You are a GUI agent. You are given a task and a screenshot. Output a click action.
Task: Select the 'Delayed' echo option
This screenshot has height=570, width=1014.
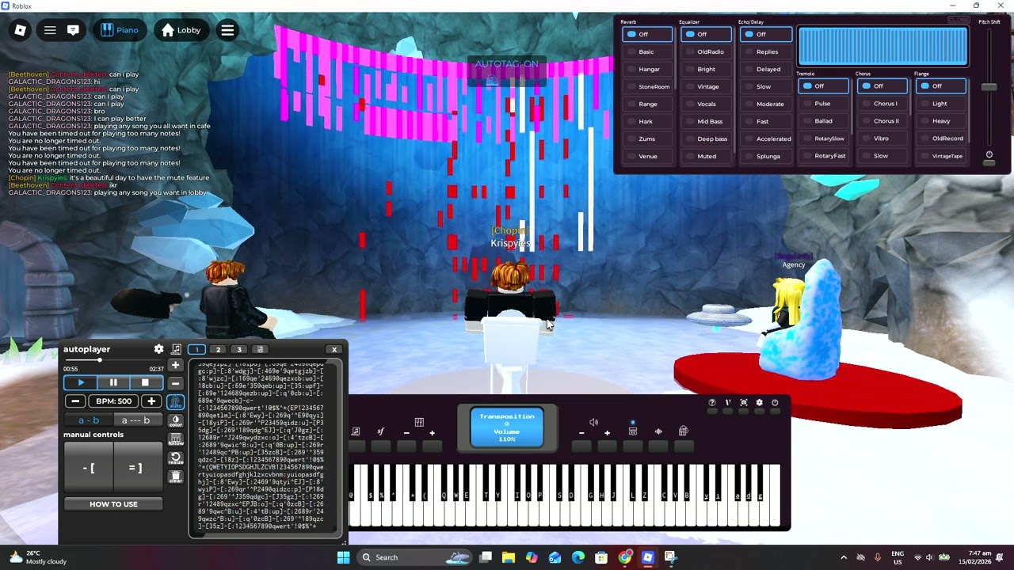pyautogui.click(x=766, y=69)
